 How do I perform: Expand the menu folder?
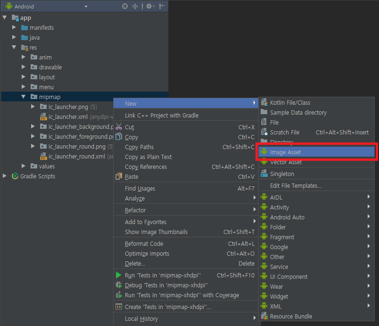tap(24, 87)
